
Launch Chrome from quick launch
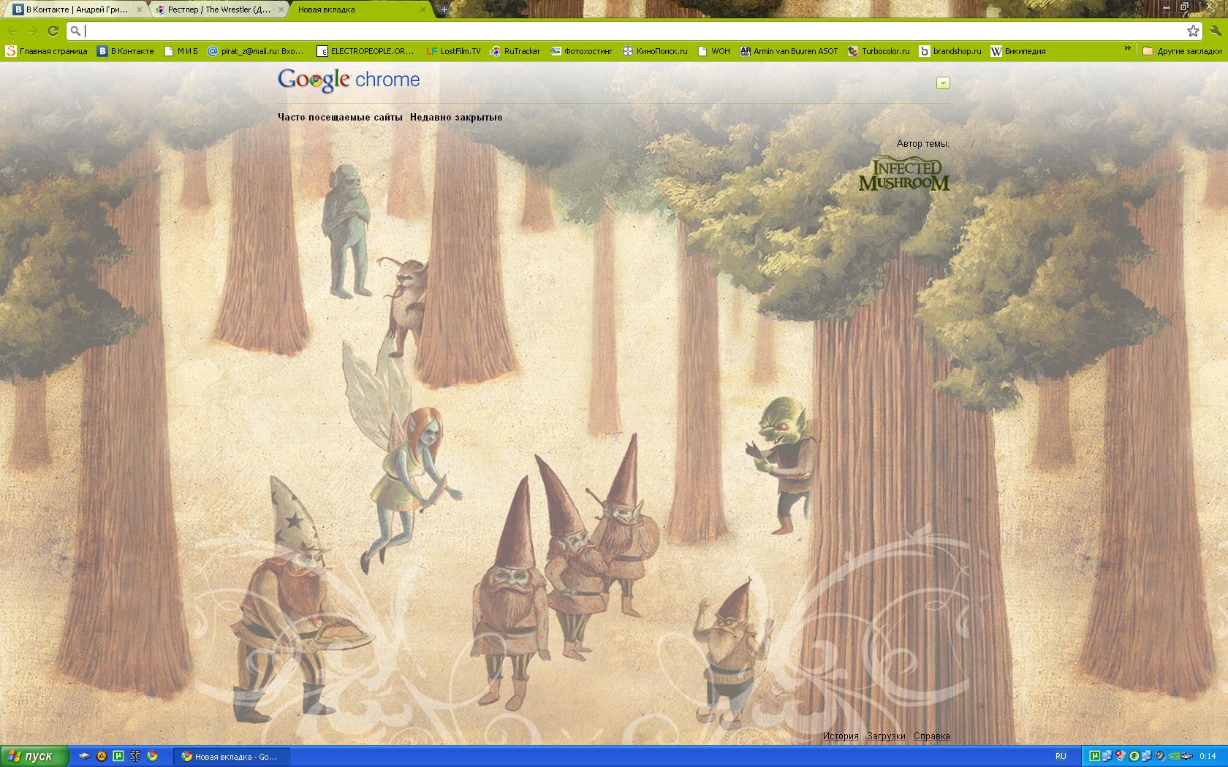[x=152, y=756]
